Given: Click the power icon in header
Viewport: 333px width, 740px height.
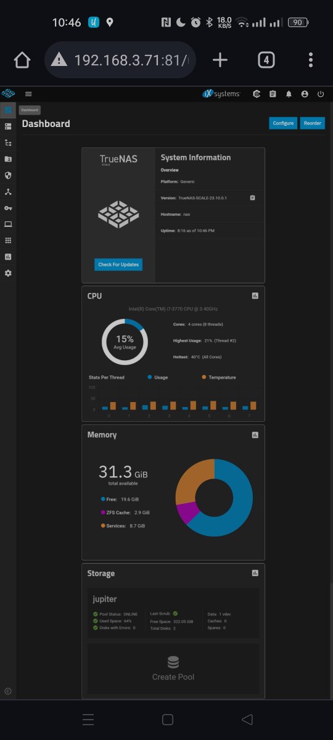Looking at the screenshot, I should pyautogui.click(x=321, y=94).
